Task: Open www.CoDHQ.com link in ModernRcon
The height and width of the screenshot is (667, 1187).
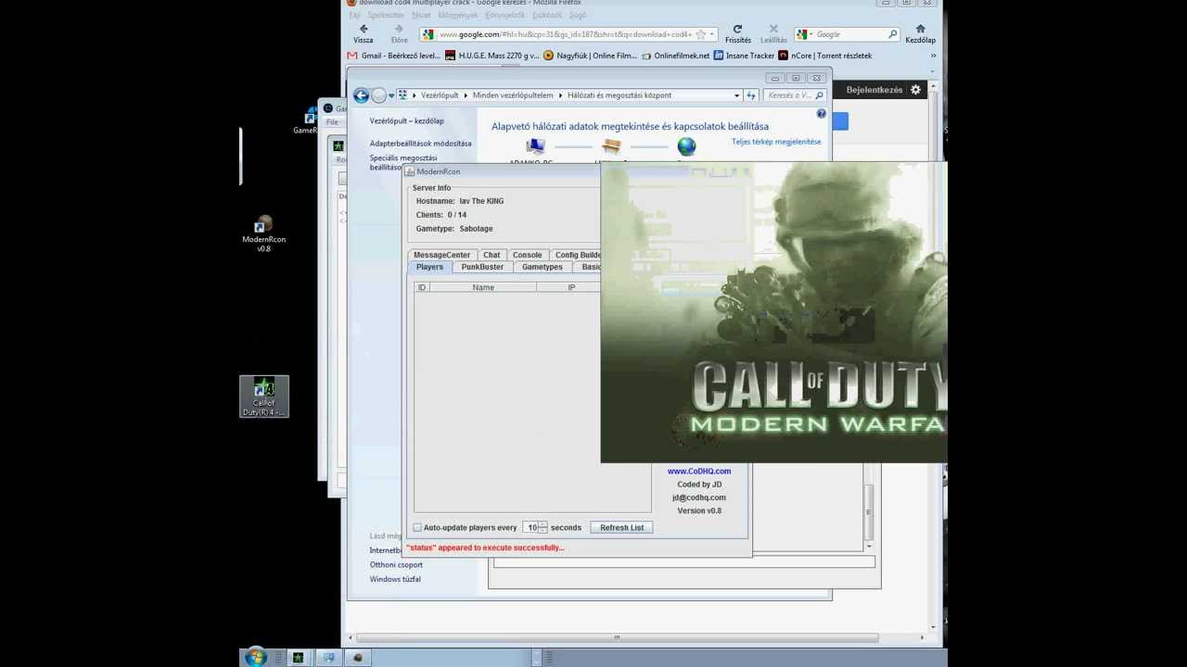Action: pos(699,471)
